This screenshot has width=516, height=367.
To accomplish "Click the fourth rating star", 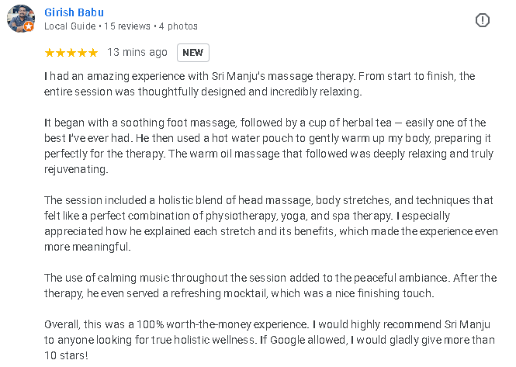I will (82, 53).
